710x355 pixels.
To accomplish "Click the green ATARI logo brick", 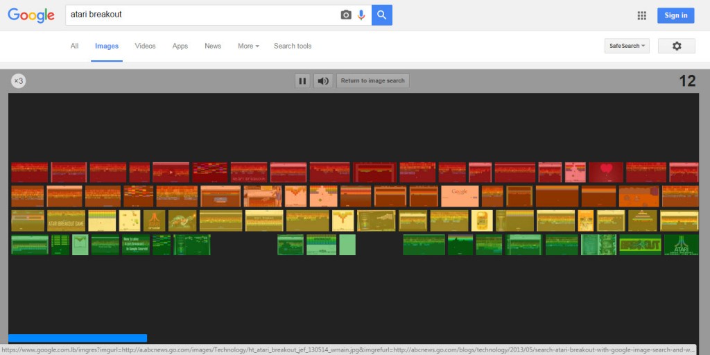I will coord(681,245).
